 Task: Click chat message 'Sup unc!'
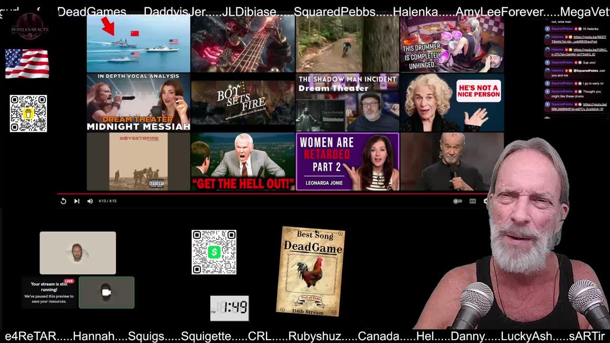pyautogui.click(x=589, y=62)
